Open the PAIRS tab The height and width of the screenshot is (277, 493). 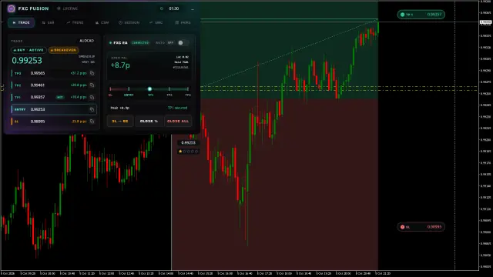183,22
